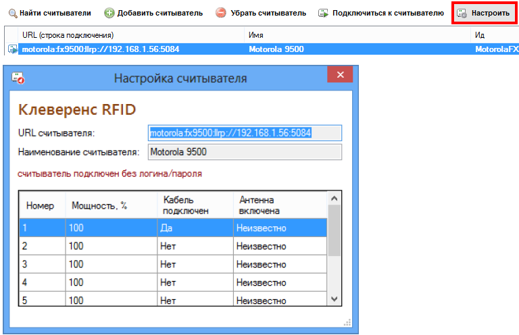Click the gear icon on Настроить button
Viewport: 519px width, 335px height.
(462, 14)
